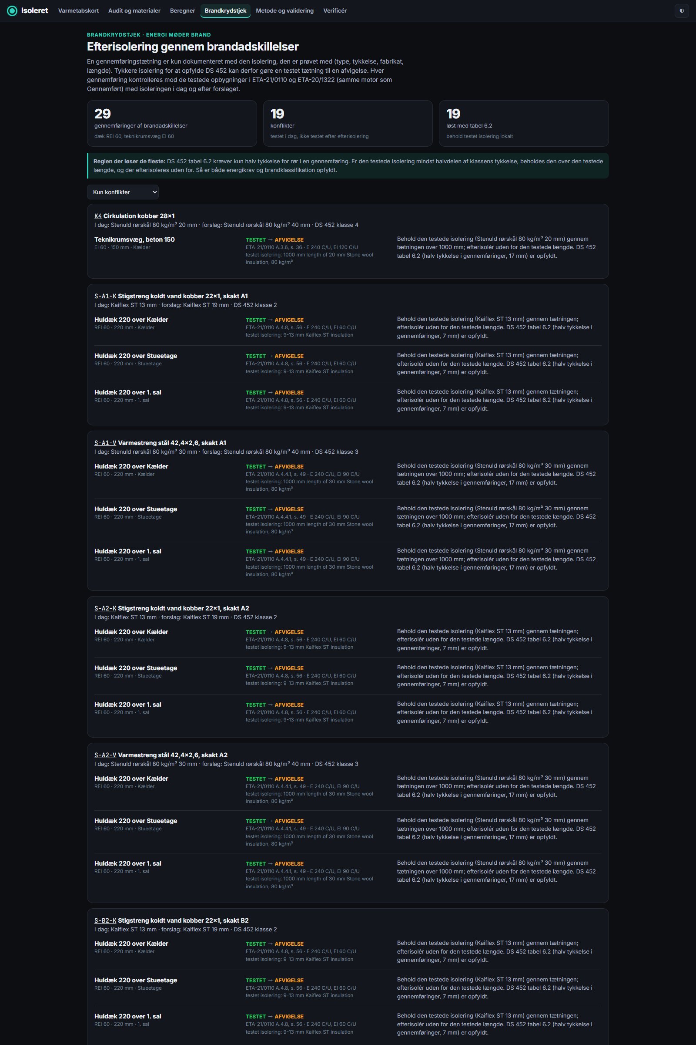696x1045 pixels.
Task: Click Huldæk 220 over Kælder under S-A2-V
Action: (x=131, y=779)
